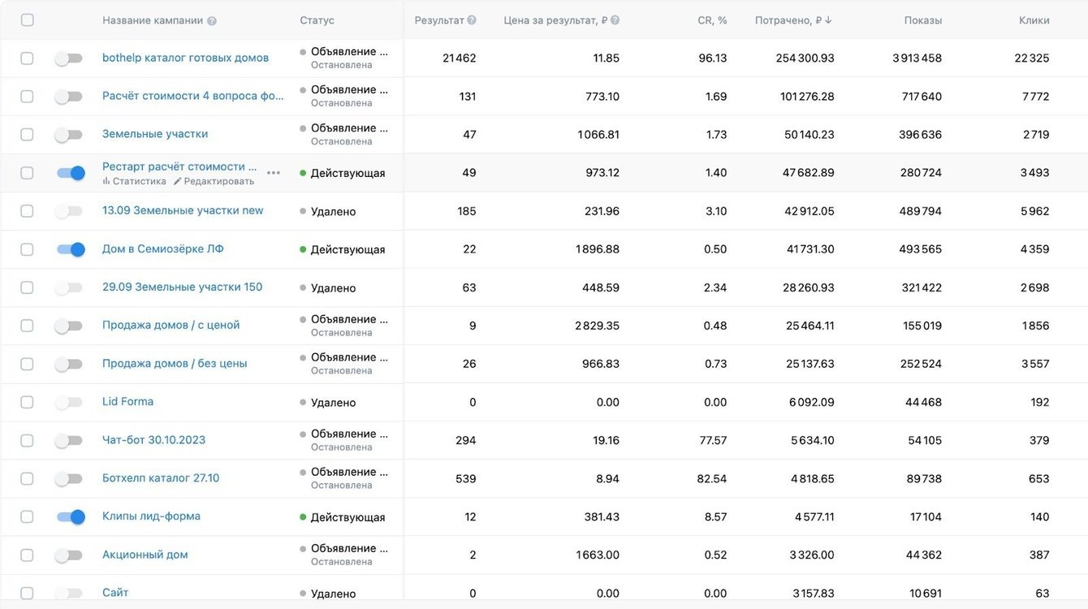Open 13.09 Земельные участки new campaign

[x=183, y=210]
